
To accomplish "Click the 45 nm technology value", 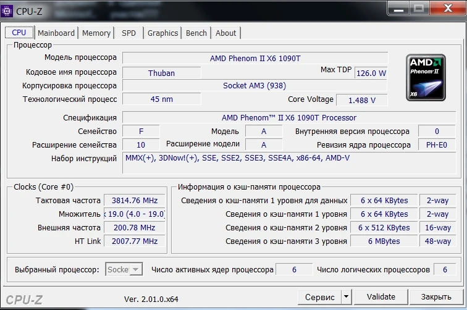I will [x=161, y=99].
